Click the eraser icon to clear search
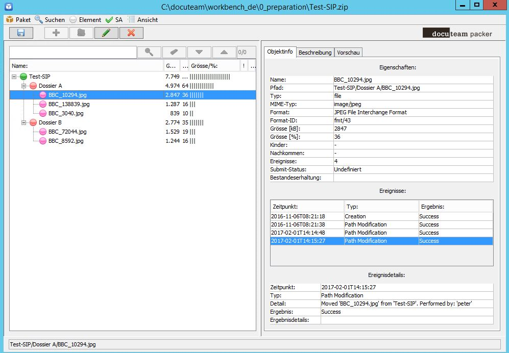The width and height of the screenshot is (509, 353). pos(174,52)
